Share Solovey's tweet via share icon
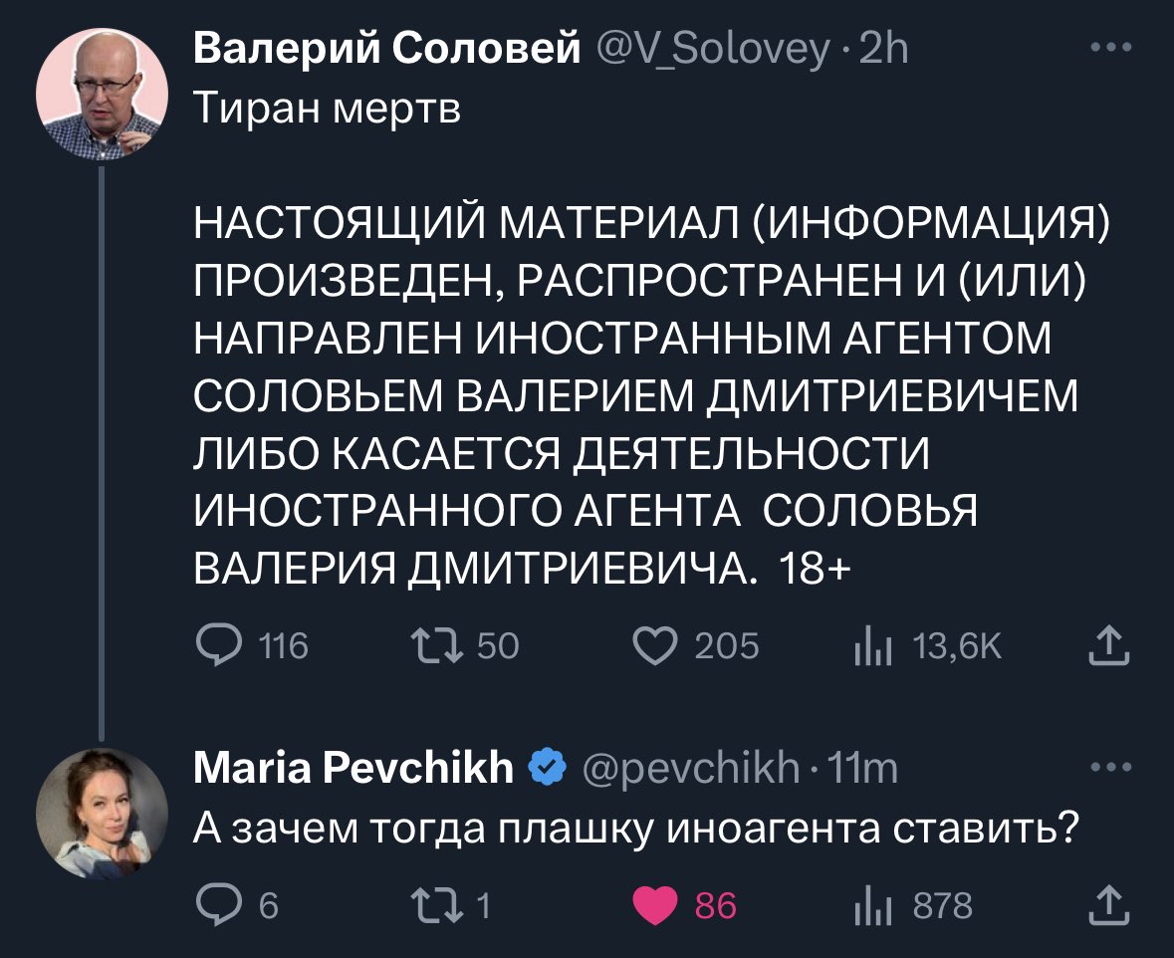 (x=1109, y=645)
